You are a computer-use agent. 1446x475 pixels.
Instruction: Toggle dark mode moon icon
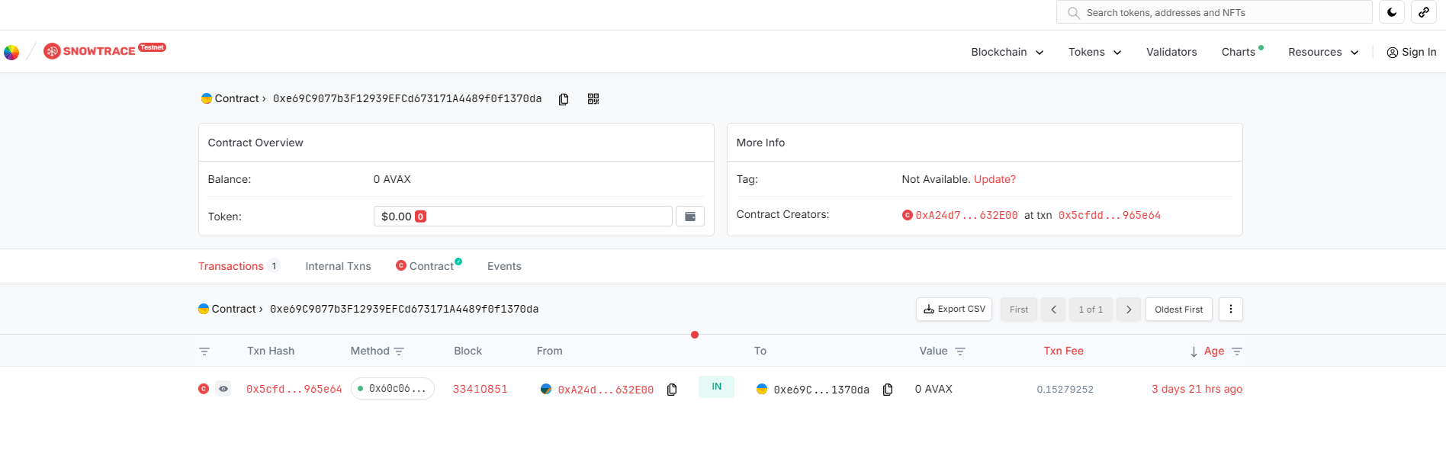tap(1392, 12)
